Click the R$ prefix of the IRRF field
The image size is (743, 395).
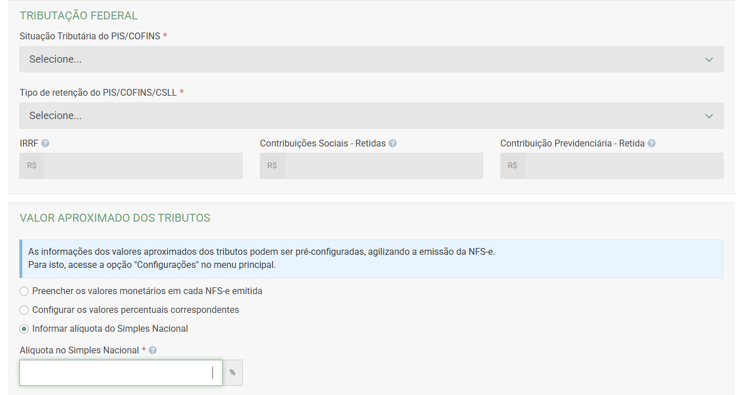coord(32,166)
